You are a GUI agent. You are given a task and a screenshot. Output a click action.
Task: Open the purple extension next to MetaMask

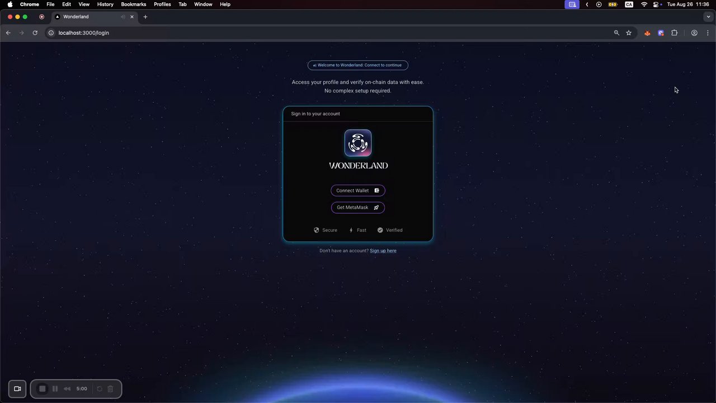tap(661, 33)
